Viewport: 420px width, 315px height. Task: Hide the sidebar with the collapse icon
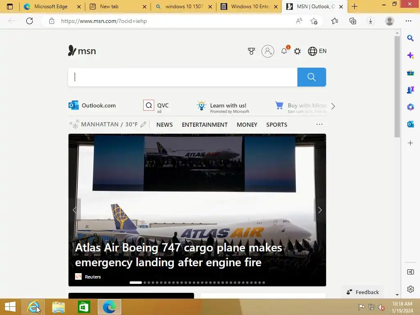tap(410, 272)
